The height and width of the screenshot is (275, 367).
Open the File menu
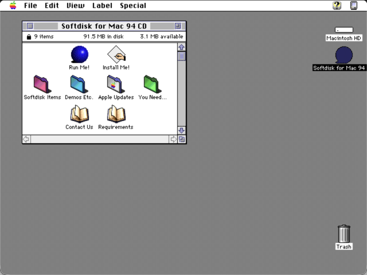click(x=30, y=5)
